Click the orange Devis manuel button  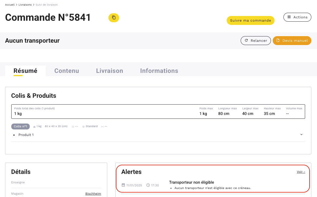tap(292, 41)
